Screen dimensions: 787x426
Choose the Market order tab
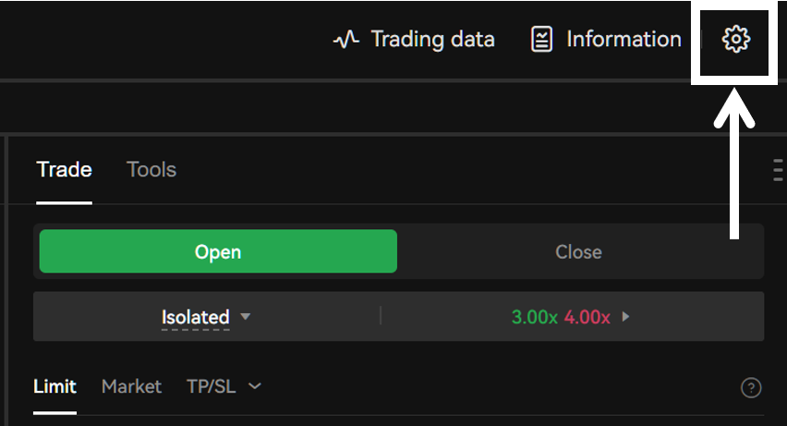tap(131, 386)
